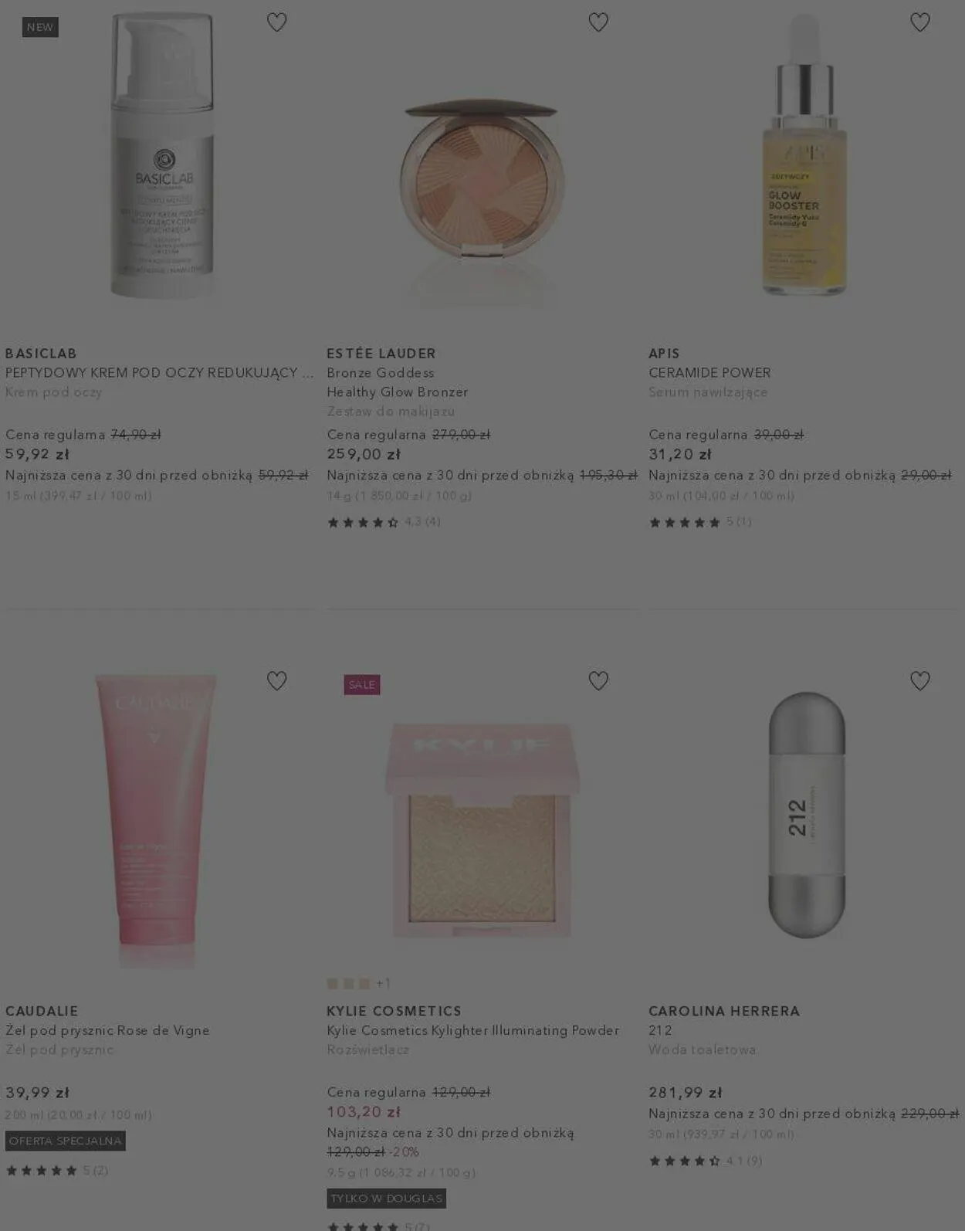
Task: Pick the third Kylighter shade swatch
Action: click(x=364, y=983)
